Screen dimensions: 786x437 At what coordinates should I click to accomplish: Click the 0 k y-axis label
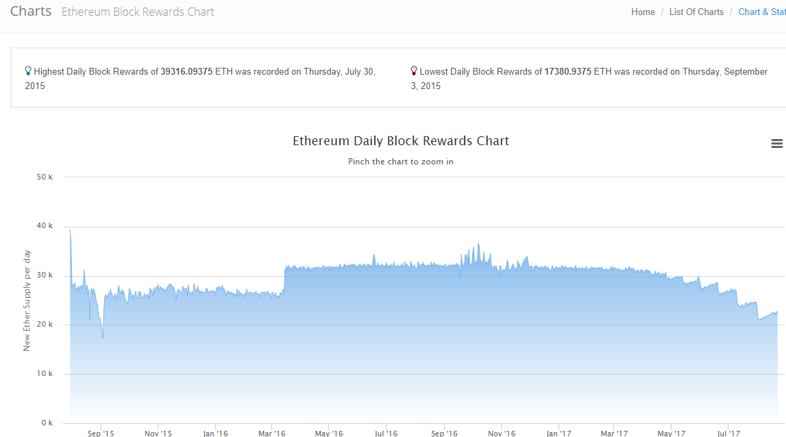pos(47,423)
